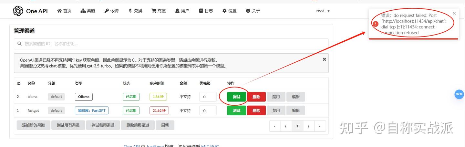Click the fastgpt channel name
Viewport: 465px width, 147px height.
pos(33,110)
